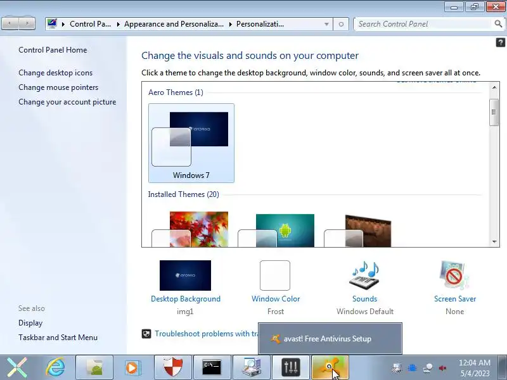Open the red shield security taskbar icon
The height and width of the screenshot is (380, 507).
pyautogui.click(x=173, y=367)
